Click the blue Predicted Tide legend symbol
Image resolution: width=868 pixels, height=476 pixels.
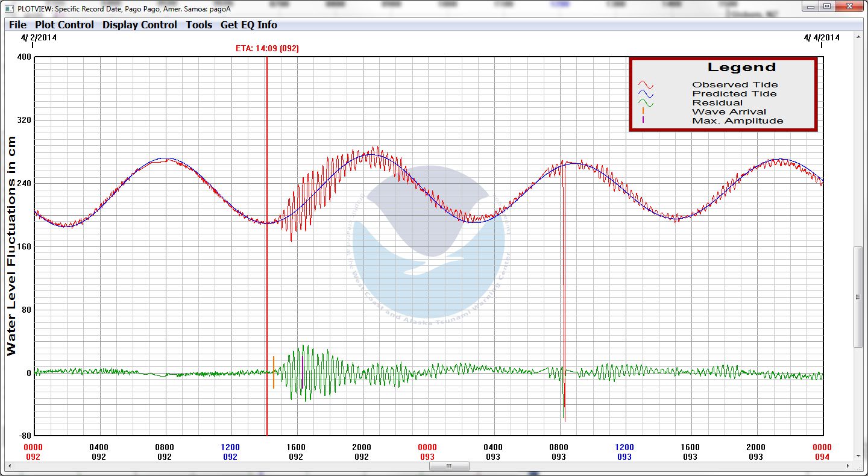[646, 94]
